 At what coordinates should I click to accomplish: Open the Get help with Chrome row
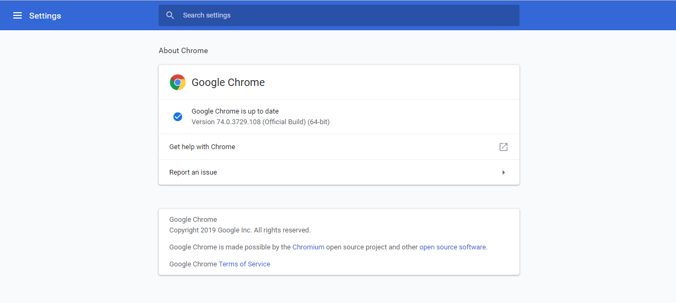point(339,147)
